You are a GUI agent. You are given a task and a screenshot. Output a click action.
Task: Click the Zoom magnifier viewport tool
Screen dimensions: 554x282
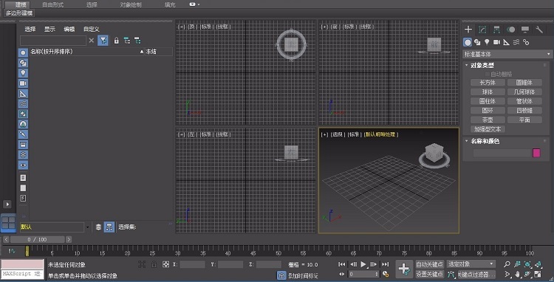click(507, 264)
